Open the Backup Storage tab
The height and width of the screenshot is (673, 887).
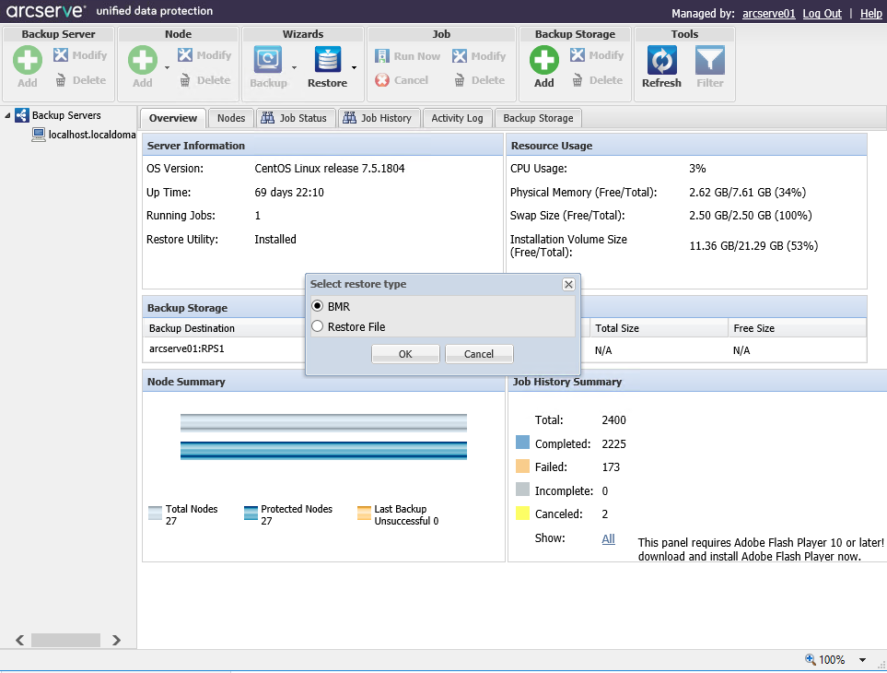coord(538,118)
